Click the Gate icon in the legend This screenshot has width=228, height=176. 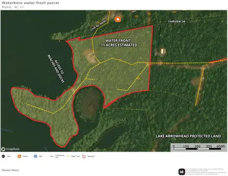(x=3, y=156)
